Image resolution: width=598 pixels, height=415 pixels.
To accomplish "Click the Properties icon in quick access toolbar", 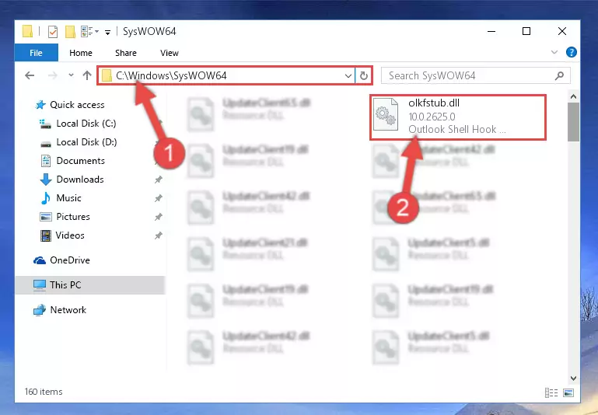I will 53,32.
